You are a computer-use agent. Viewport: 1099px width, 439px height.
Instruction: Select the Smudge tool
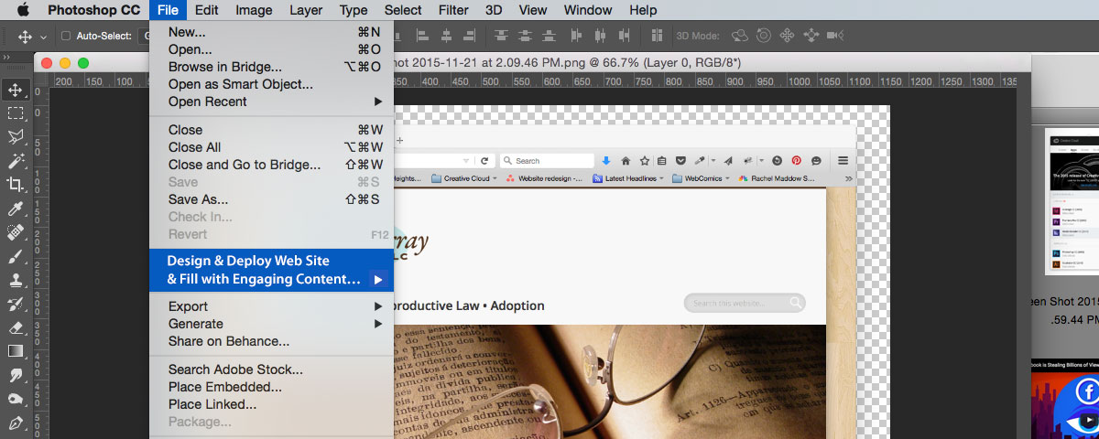[x=16, y=375]
